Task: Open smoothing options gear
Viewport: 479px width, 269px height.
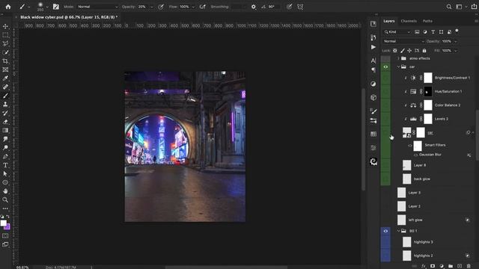Action: click(254, 7)
